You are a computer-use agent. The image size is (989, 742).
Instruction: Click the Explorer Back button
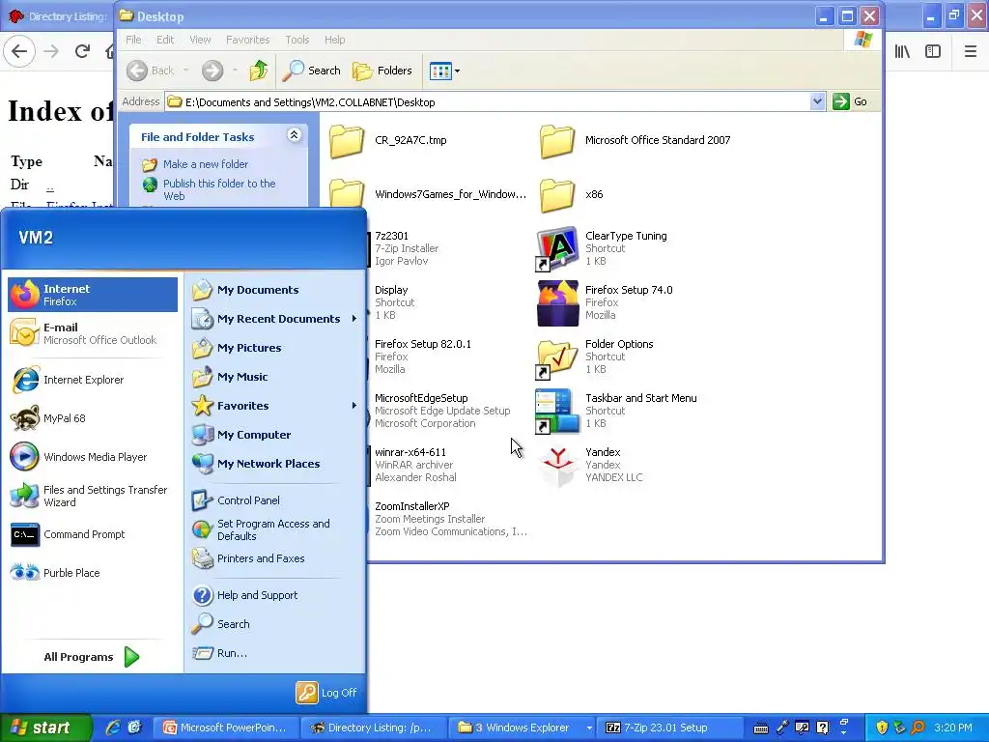point(150,71)
